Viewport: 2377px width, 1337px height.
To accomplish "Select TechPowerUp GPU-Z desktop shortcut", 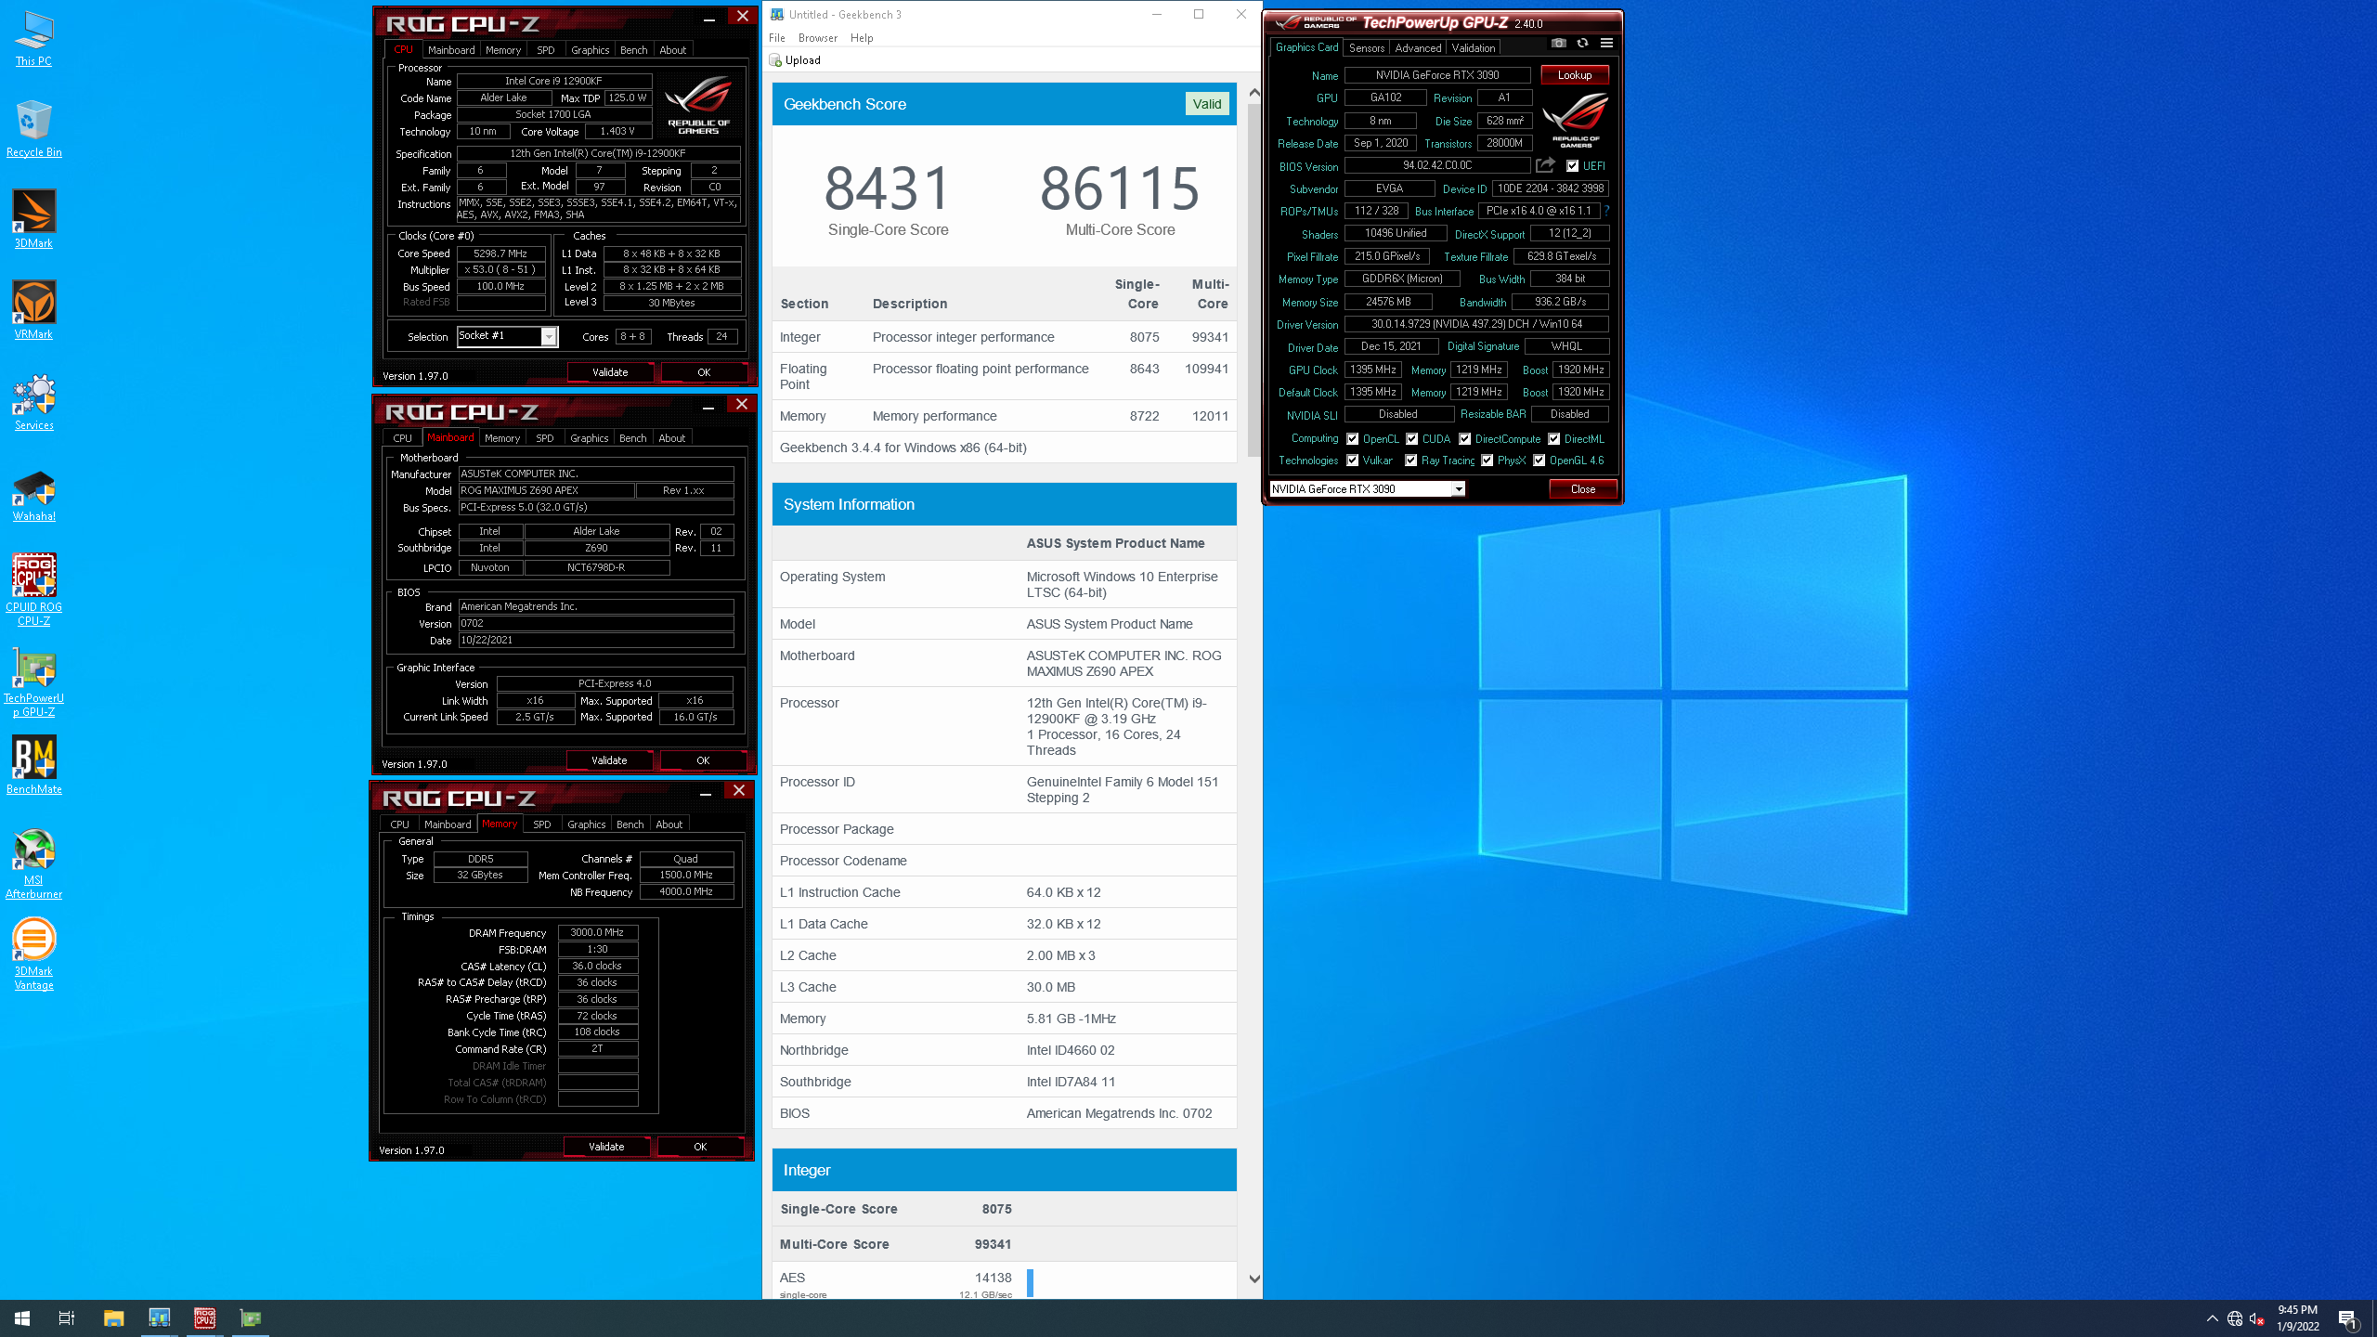I will (x=33, y=681).
